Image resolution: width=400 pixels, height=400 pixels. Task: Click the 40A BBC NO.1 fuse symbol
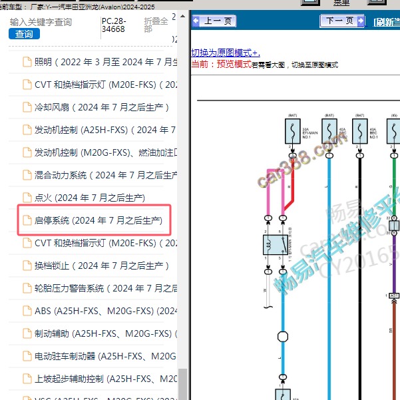(x=360, y=131)
